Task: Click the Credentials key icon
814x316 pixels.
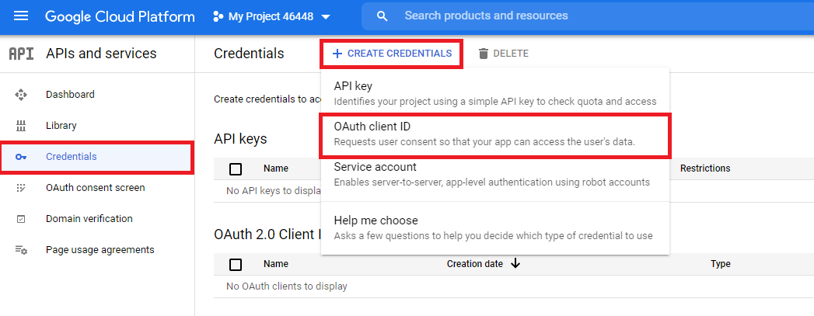Action: 21,157
